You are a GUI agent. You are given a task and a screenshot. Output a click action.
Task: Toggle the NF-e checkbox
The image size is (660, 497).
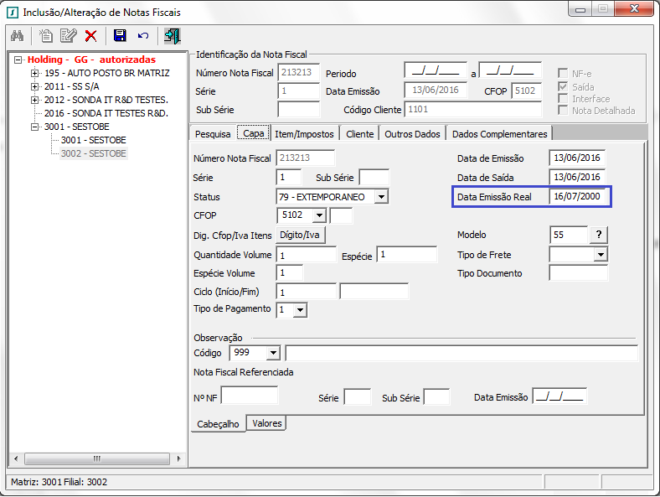click(564, 74)
